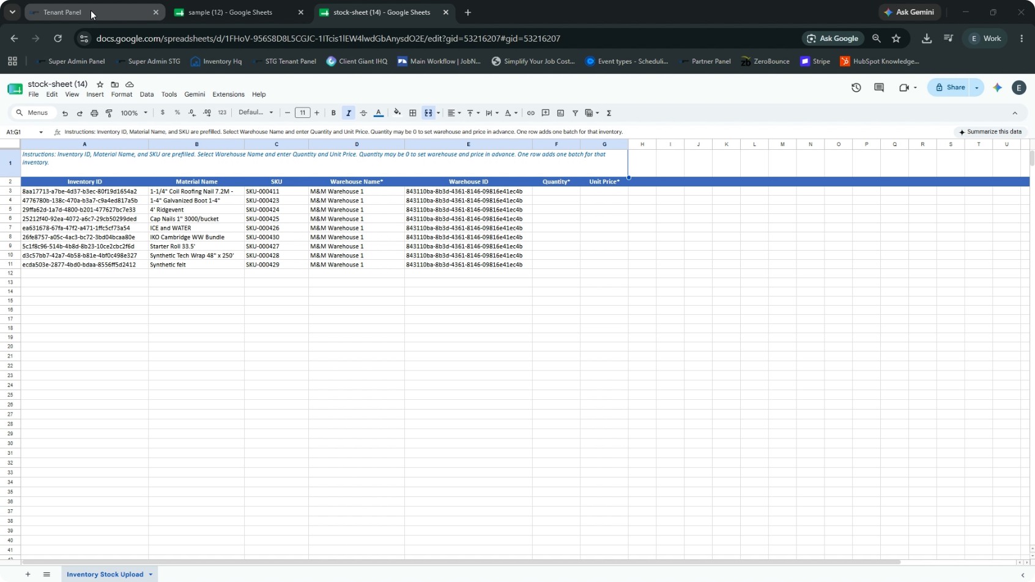Decrease decimal places icon
Viewport: 1035px width, 582px height.
192,112
